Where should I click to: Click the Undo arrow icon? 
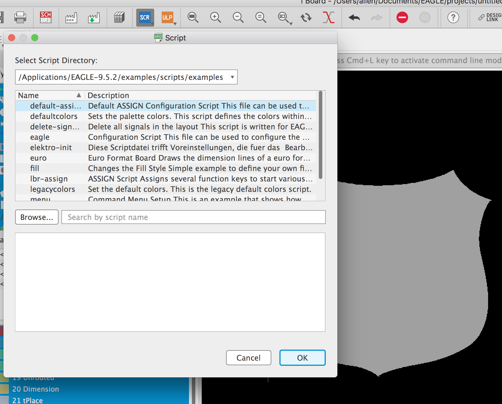[x=354, y=17]
